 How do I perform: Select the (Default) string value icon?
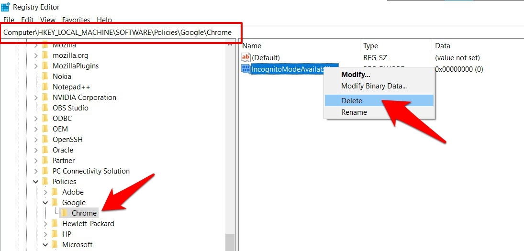coord(245,57)
